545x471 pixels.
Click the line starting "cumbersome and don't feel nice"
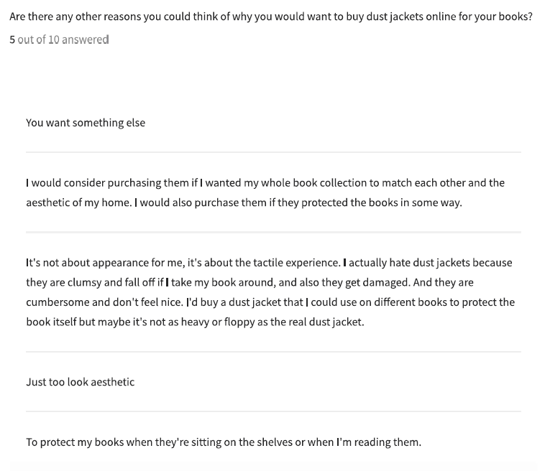click(270, 302)
